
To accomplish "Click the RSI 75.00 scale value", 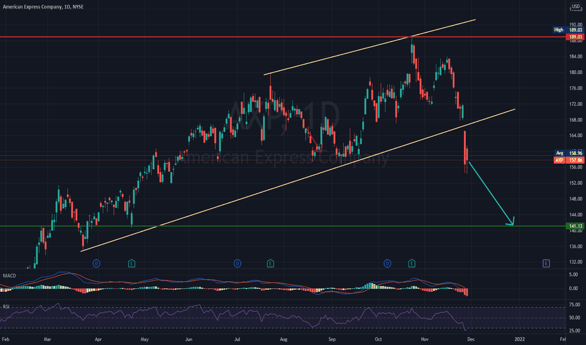I will (575, 305).
